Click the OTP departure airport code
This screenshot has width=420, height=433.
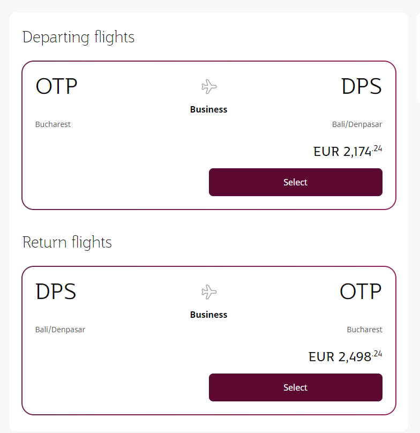tap(56, 86)
